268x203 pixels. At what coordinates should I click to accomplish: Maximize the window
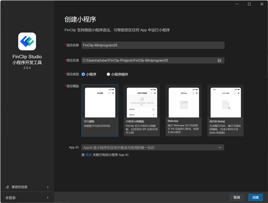click(249, 4)
